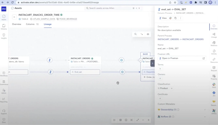The image size is (218, 125).
Task: Enter fullscreen lineage view
Action: click(138, 120)
